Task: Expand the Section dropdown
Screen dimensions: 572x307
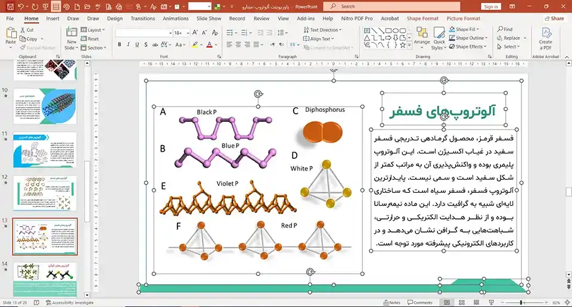Action: (94, 48)
